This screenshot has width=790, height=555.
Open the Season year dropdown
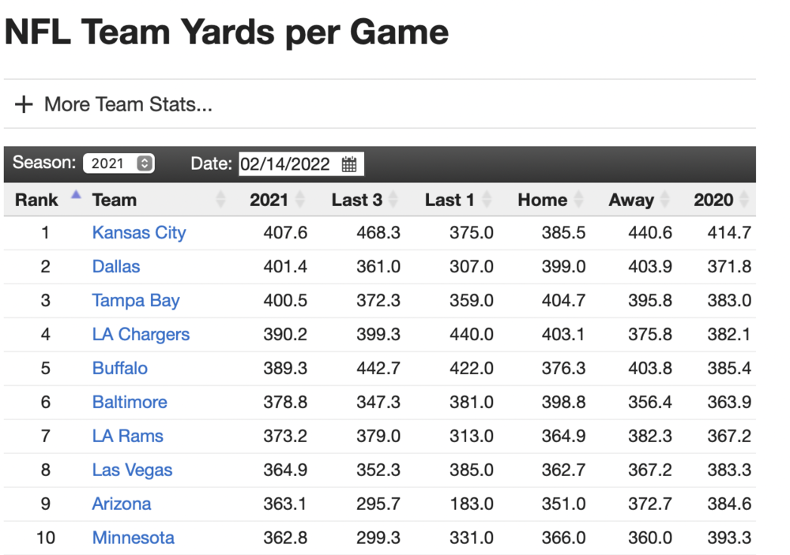click(118, 163)
